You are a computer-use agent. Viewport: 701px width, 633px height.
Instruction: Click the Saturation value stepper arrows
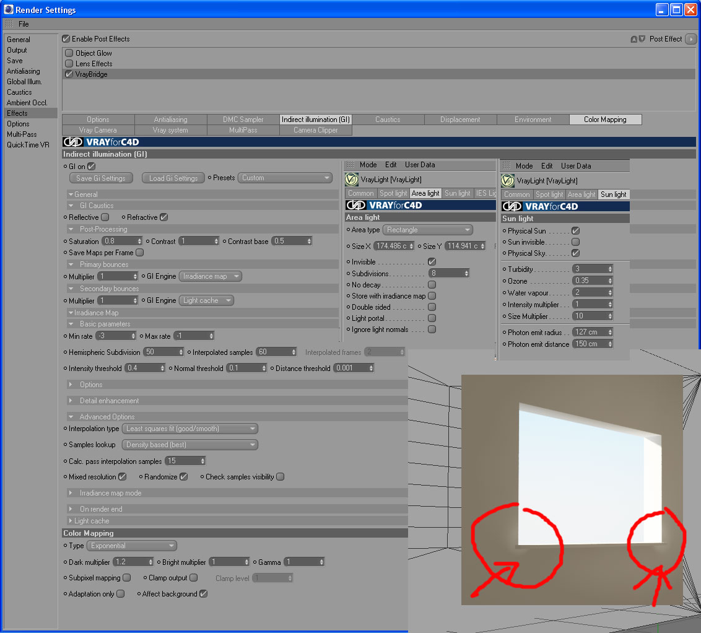coord(139,241)
